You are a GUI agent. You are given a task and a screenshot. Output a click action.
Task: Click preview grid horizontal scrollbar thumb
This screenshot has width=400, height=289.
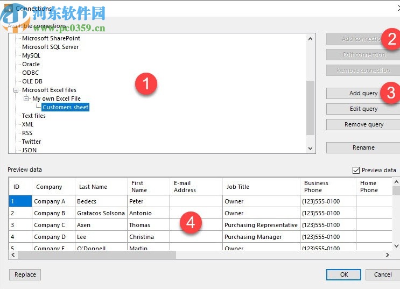click(97, 255)
